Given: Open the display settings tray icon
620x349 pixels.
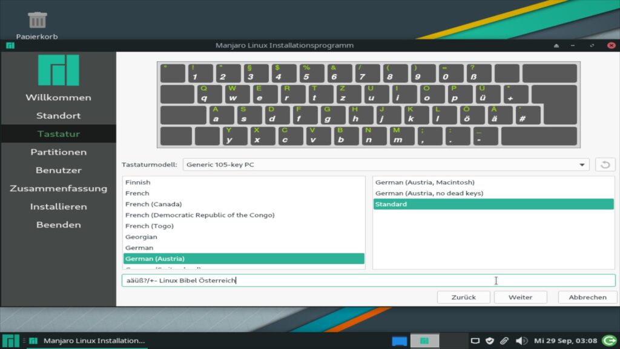Looking at the screenshot, I should [475, 341].
